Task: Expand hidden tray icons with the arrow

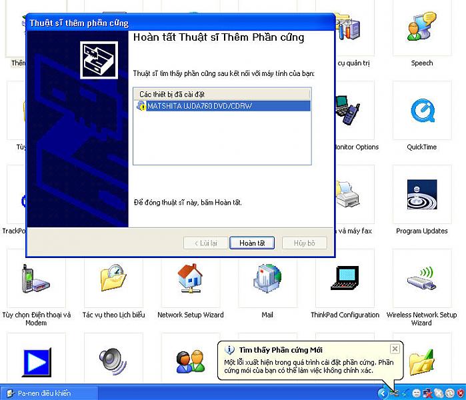Action: 383,393
